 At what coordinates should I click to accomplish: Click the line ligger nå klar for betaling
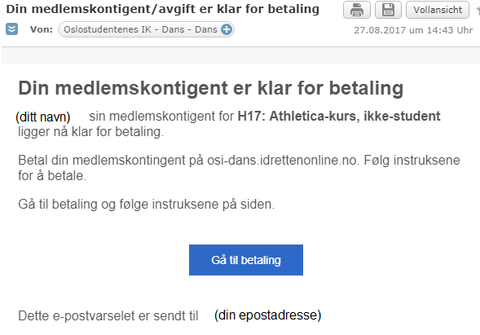click(x=91, y=132)
